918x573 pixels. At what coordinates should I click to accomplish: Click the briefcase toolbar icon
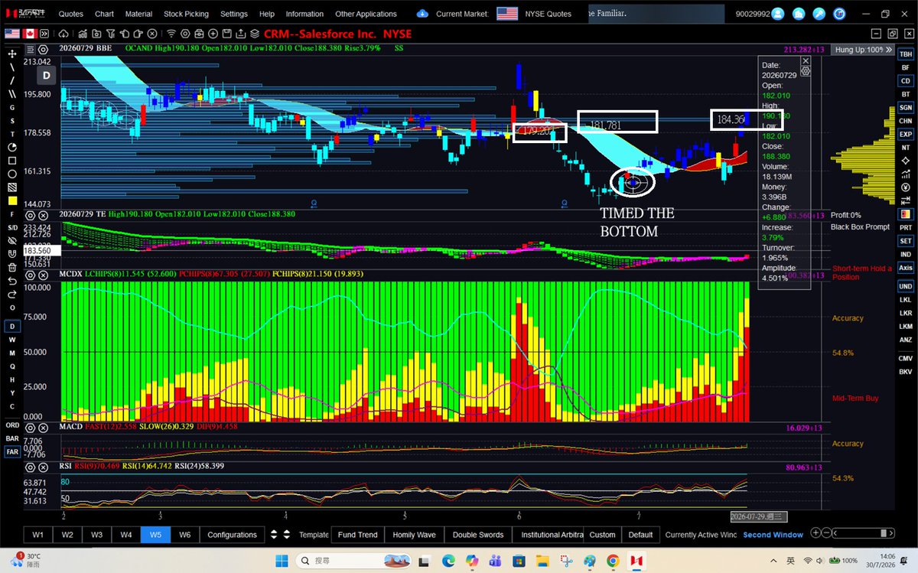pyautogui.click(x=199, y=34)
